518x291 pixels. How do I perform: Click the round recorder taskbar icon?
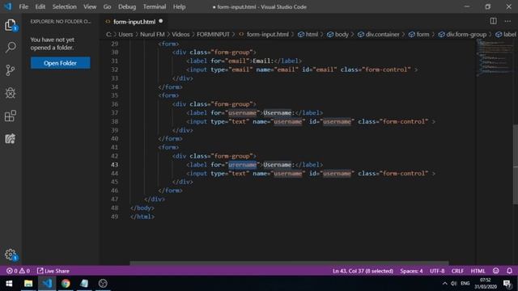pos(103,284)
